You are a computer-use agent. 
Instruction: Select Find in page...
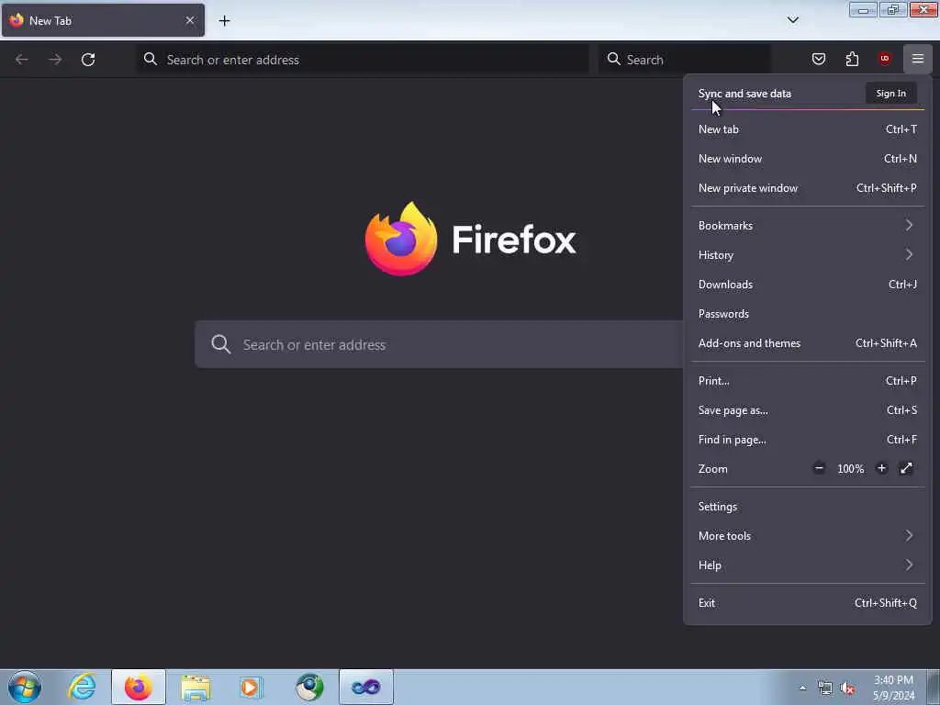tap(807, 440)
